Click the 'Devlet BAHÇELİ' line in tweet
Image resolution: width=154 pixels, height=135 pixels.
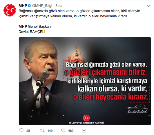click(x=32, y=32)
